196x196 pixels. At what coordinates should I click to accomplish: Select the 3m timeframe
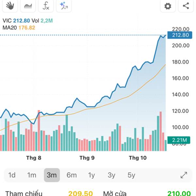[x=52, y=175]
